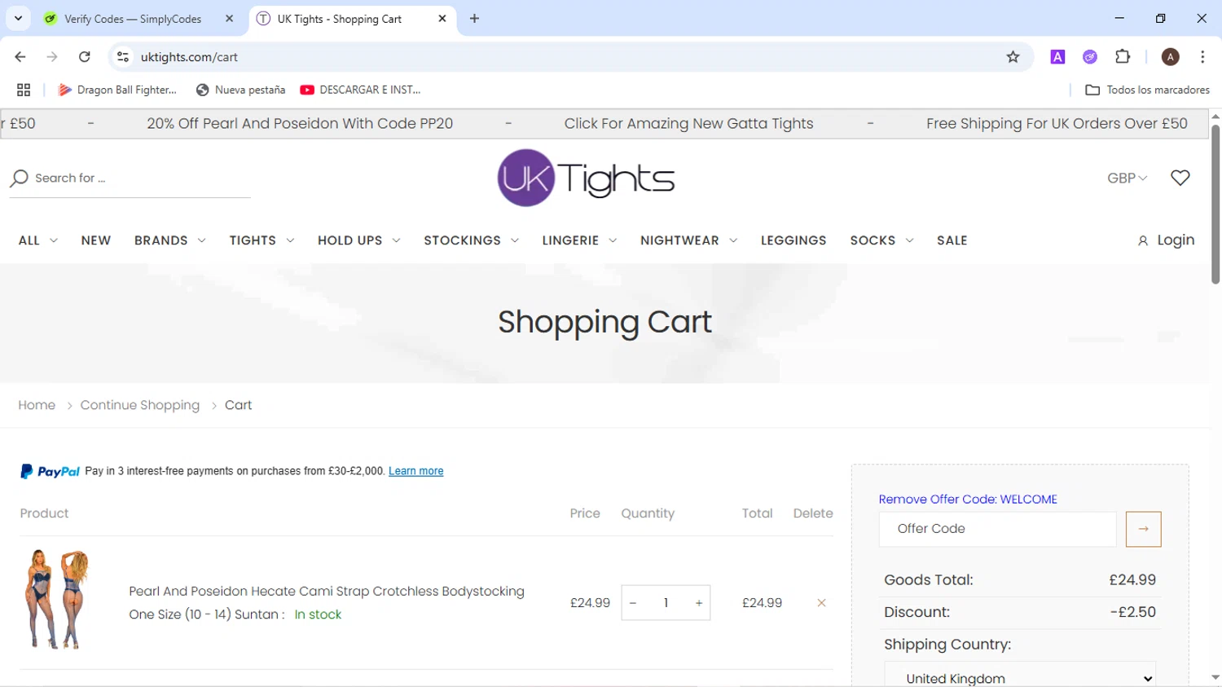Open the Todos los marcadores folder
Viewport: 1222px width, 687px height.
1148,90
